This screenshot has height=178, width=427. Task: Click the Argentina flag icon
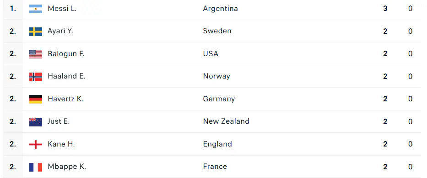point(36,9)
